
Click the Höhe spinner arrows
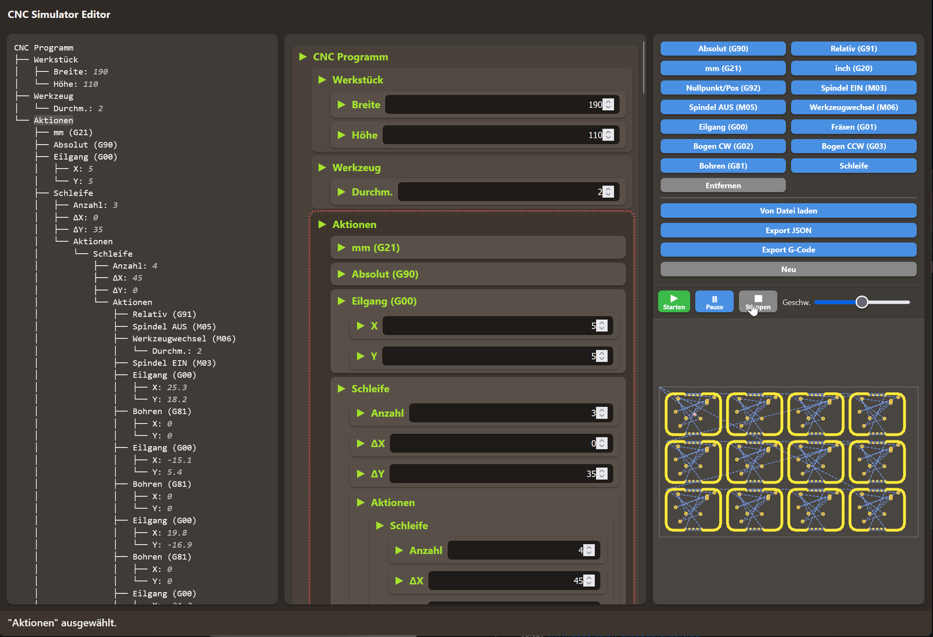(608, 135)
